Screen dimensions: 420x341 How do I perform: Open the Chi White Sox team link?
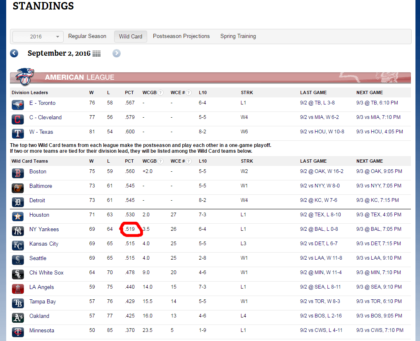pos(46,272)
